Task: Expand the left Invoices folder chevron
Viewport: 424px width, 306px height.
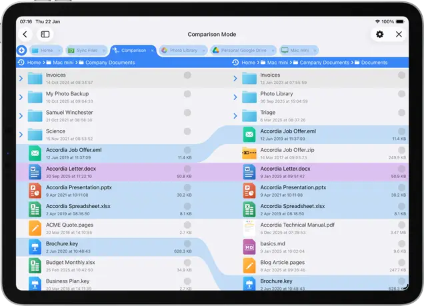Action: pyautogui.click(x=21, y=79)
